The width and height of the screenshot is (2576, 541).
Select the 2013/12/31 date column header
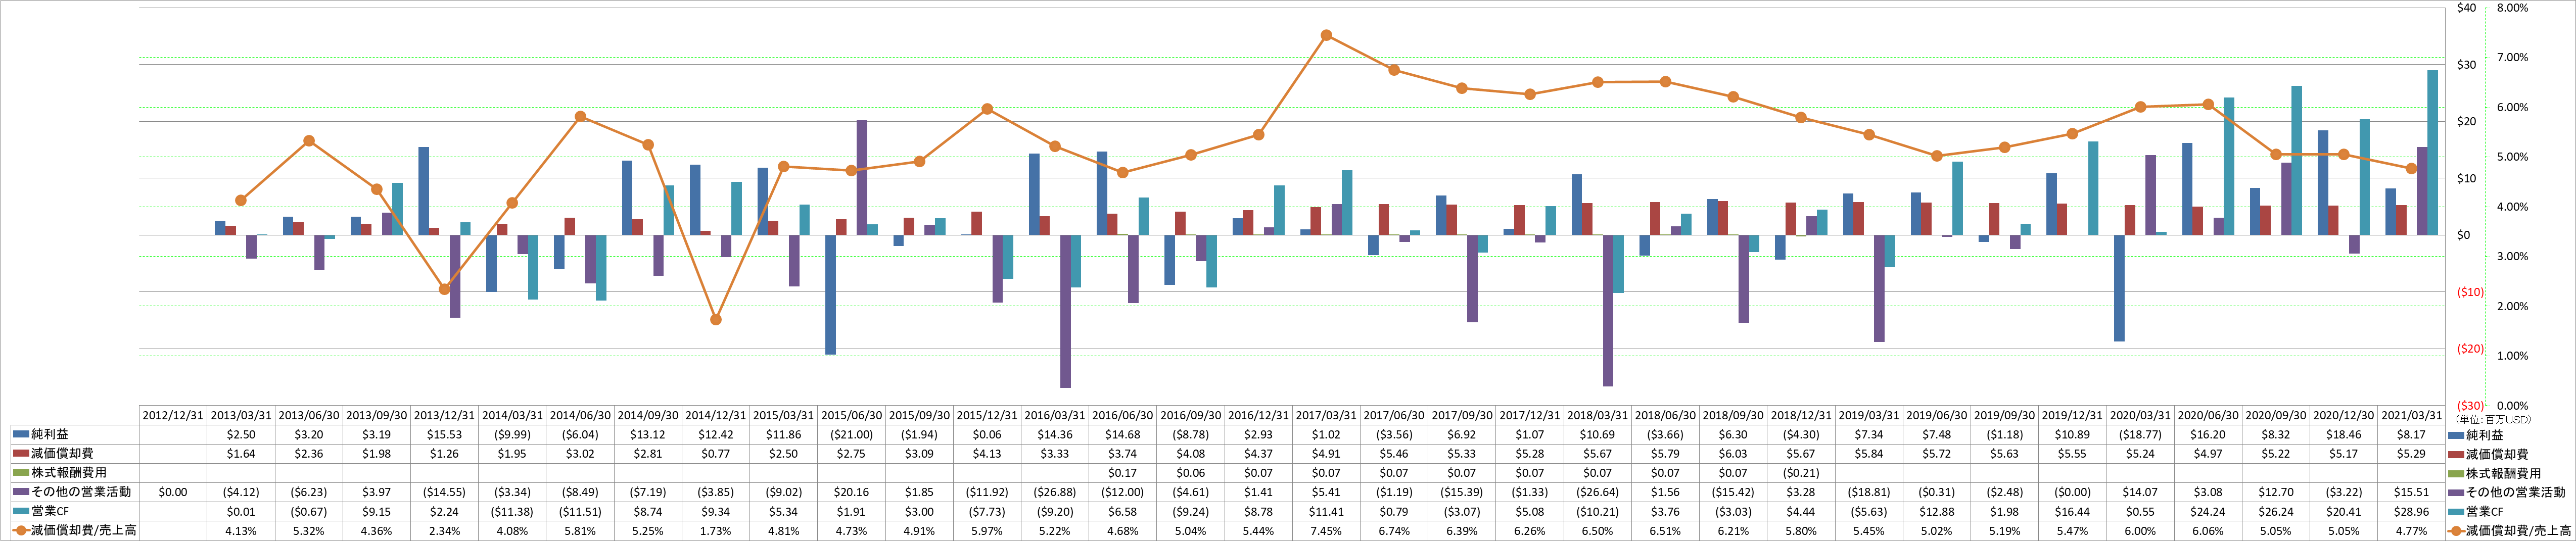tap(444, 415)
